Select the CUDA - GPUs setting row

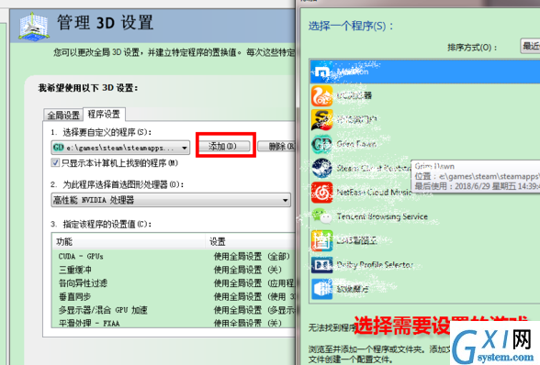(174, 256)
